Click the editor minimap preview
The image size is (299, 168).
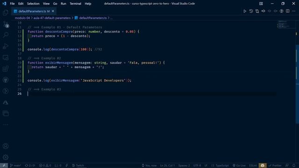click(286, 24)
